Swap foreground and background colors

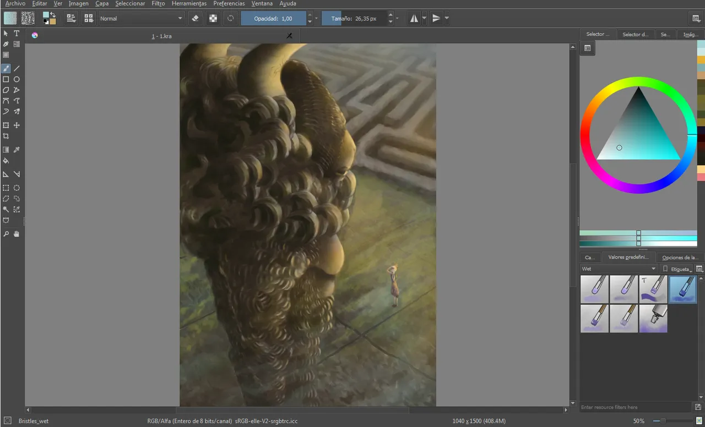point(53,15)
